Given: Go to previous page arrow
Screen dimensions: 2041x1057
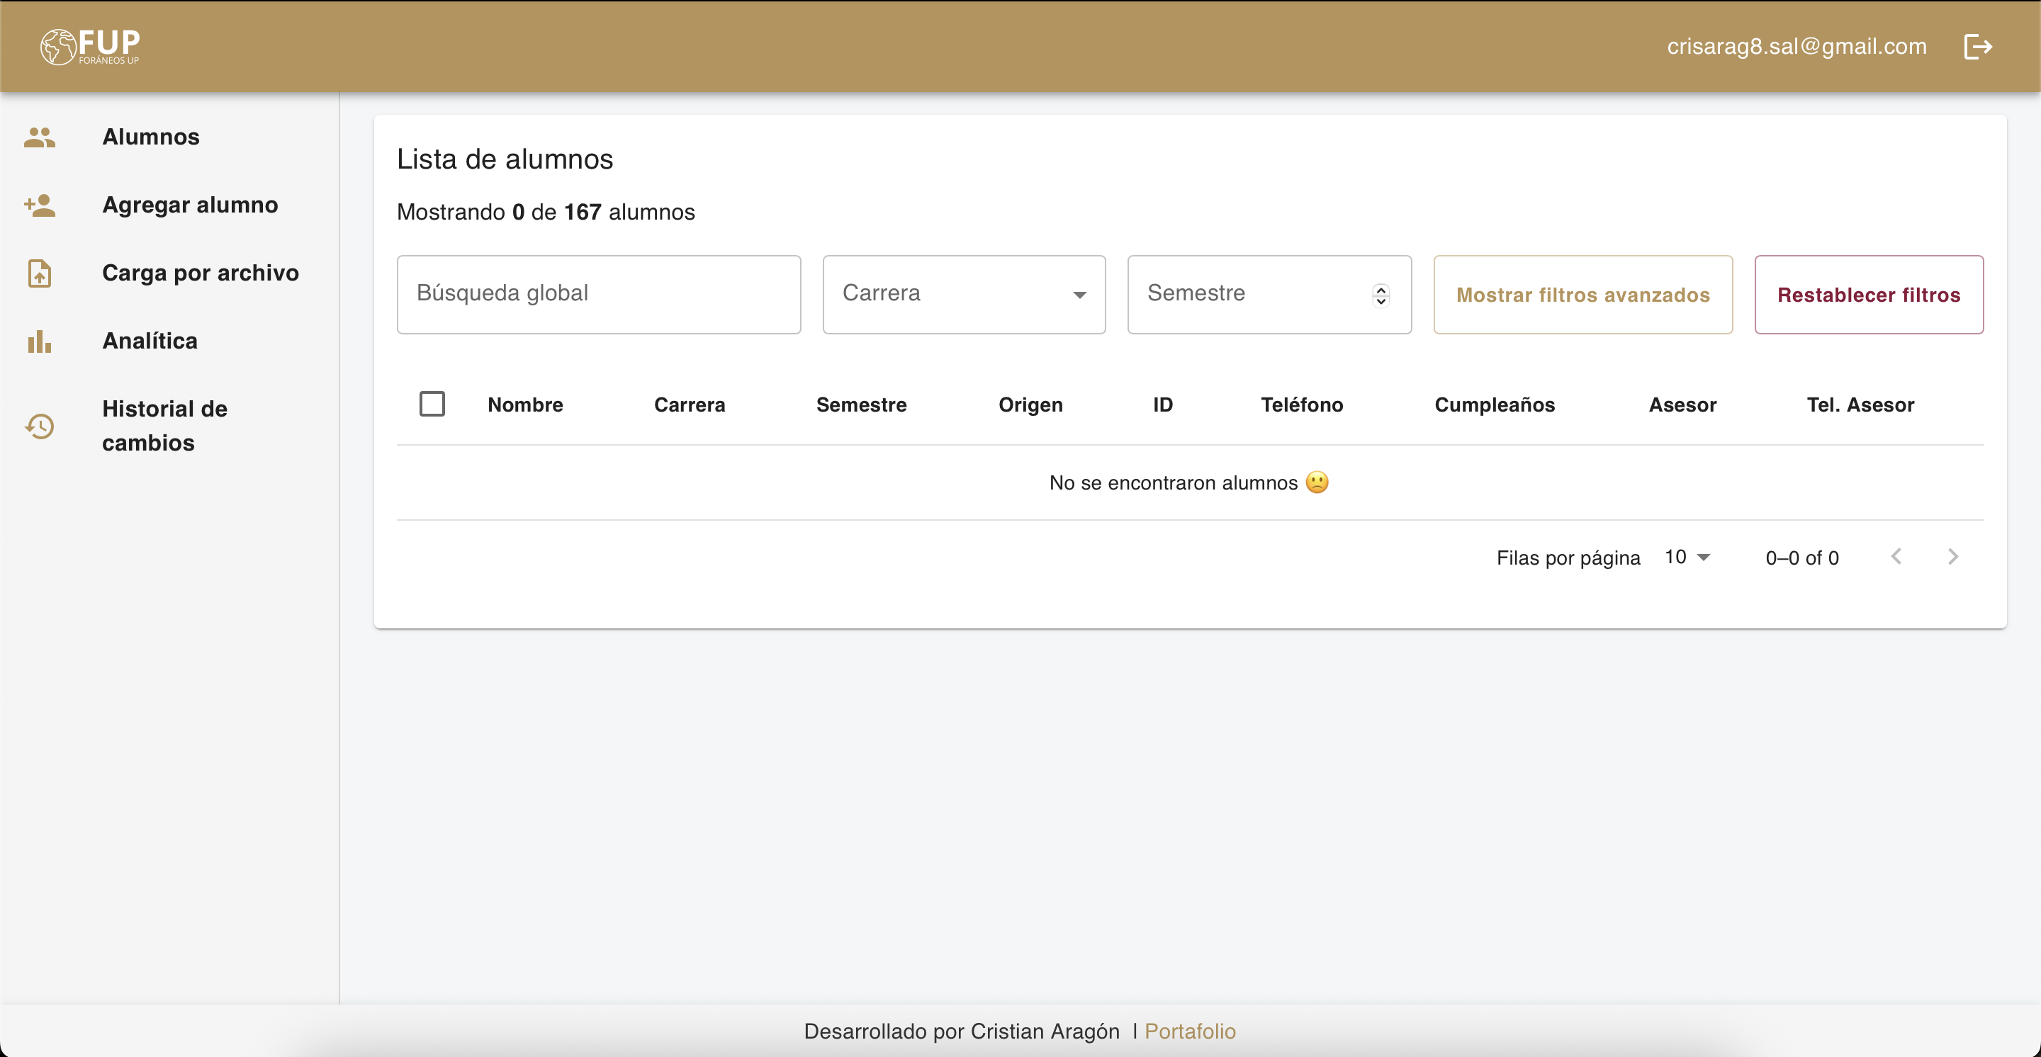Looking at the screenshot, I should [1896, 557].
